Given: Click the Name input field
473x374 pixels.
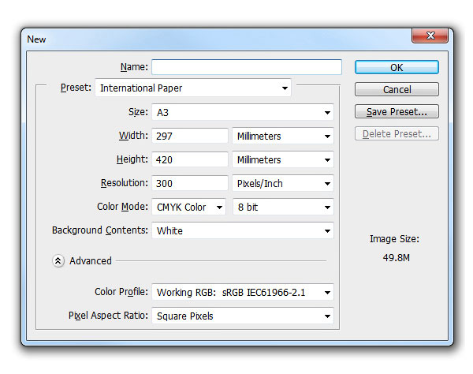Looking at the screenshot, I should [247, 67].
